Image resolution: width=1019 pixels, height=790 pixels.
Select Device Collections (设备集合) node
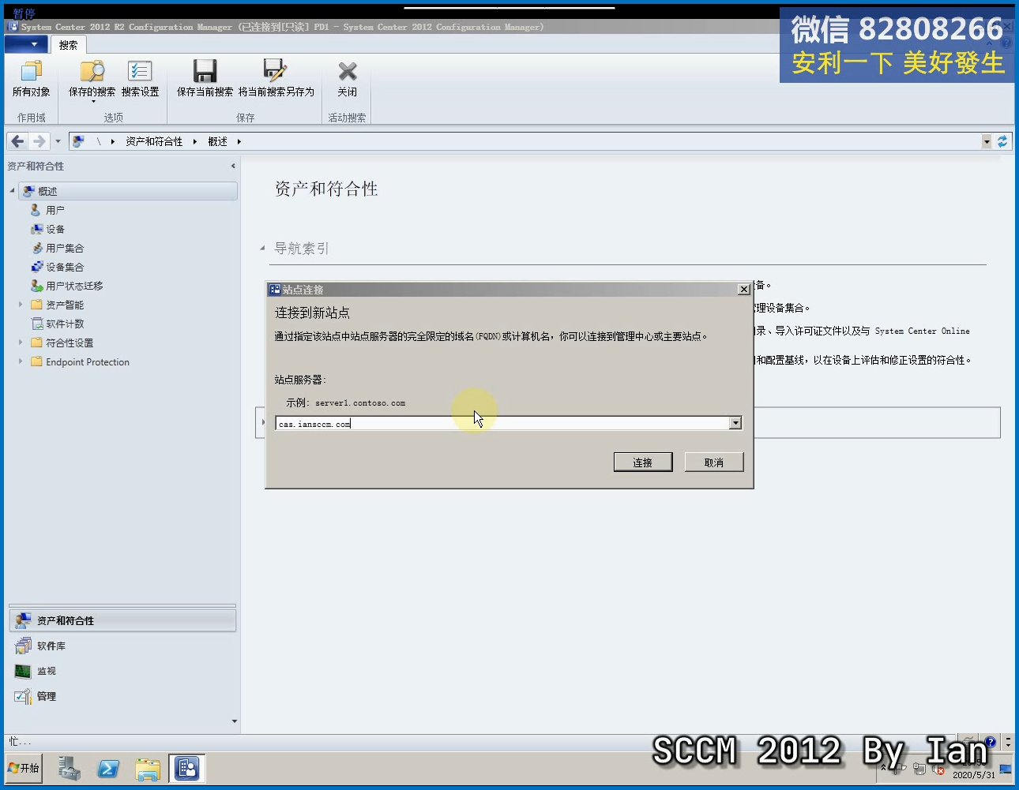point(64,267)
